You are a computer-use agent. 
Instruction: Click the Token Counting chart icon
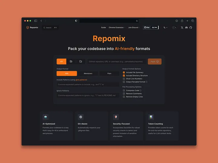[151, 117]
